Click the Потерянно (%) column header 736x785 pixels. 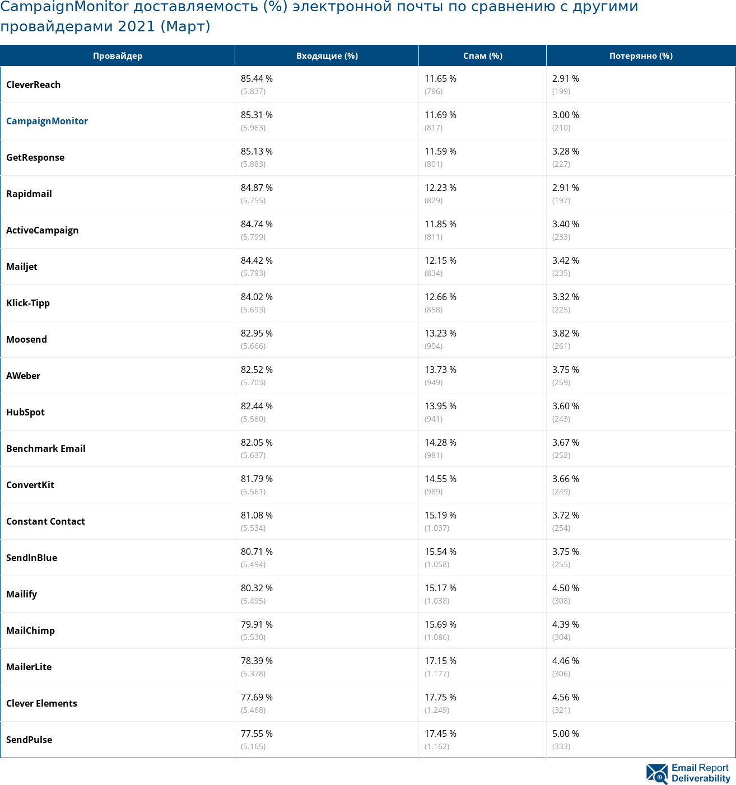(641, 56)
